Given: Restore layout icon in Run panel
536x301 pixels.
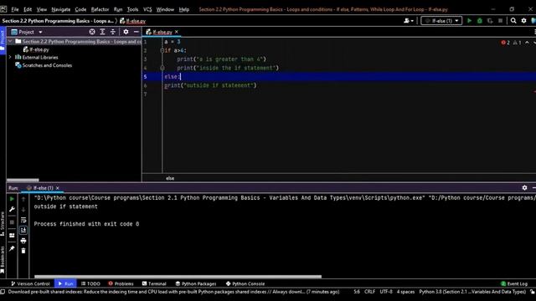Looking at the screenshot, I should click(12, 236).
